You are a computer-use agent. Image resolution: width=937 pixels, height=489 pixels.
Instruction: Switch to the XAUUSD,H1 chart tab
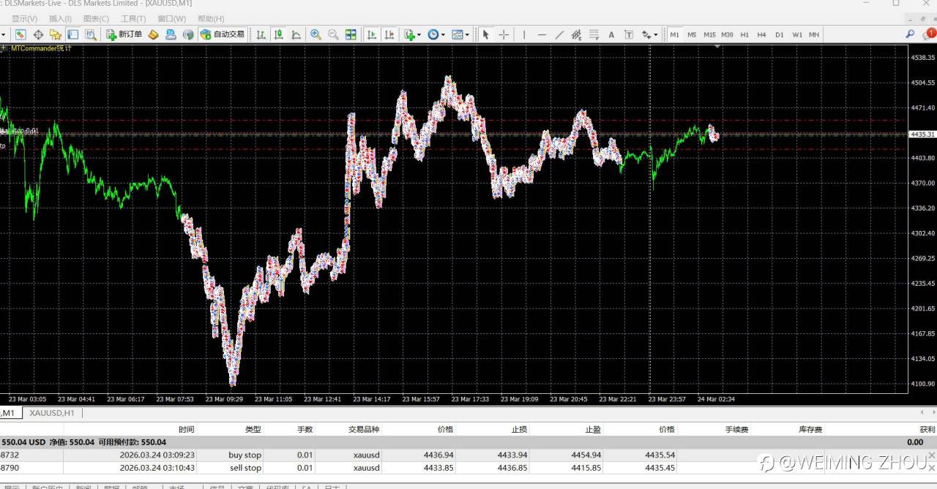pyautogui.click(x=52, y=413)
